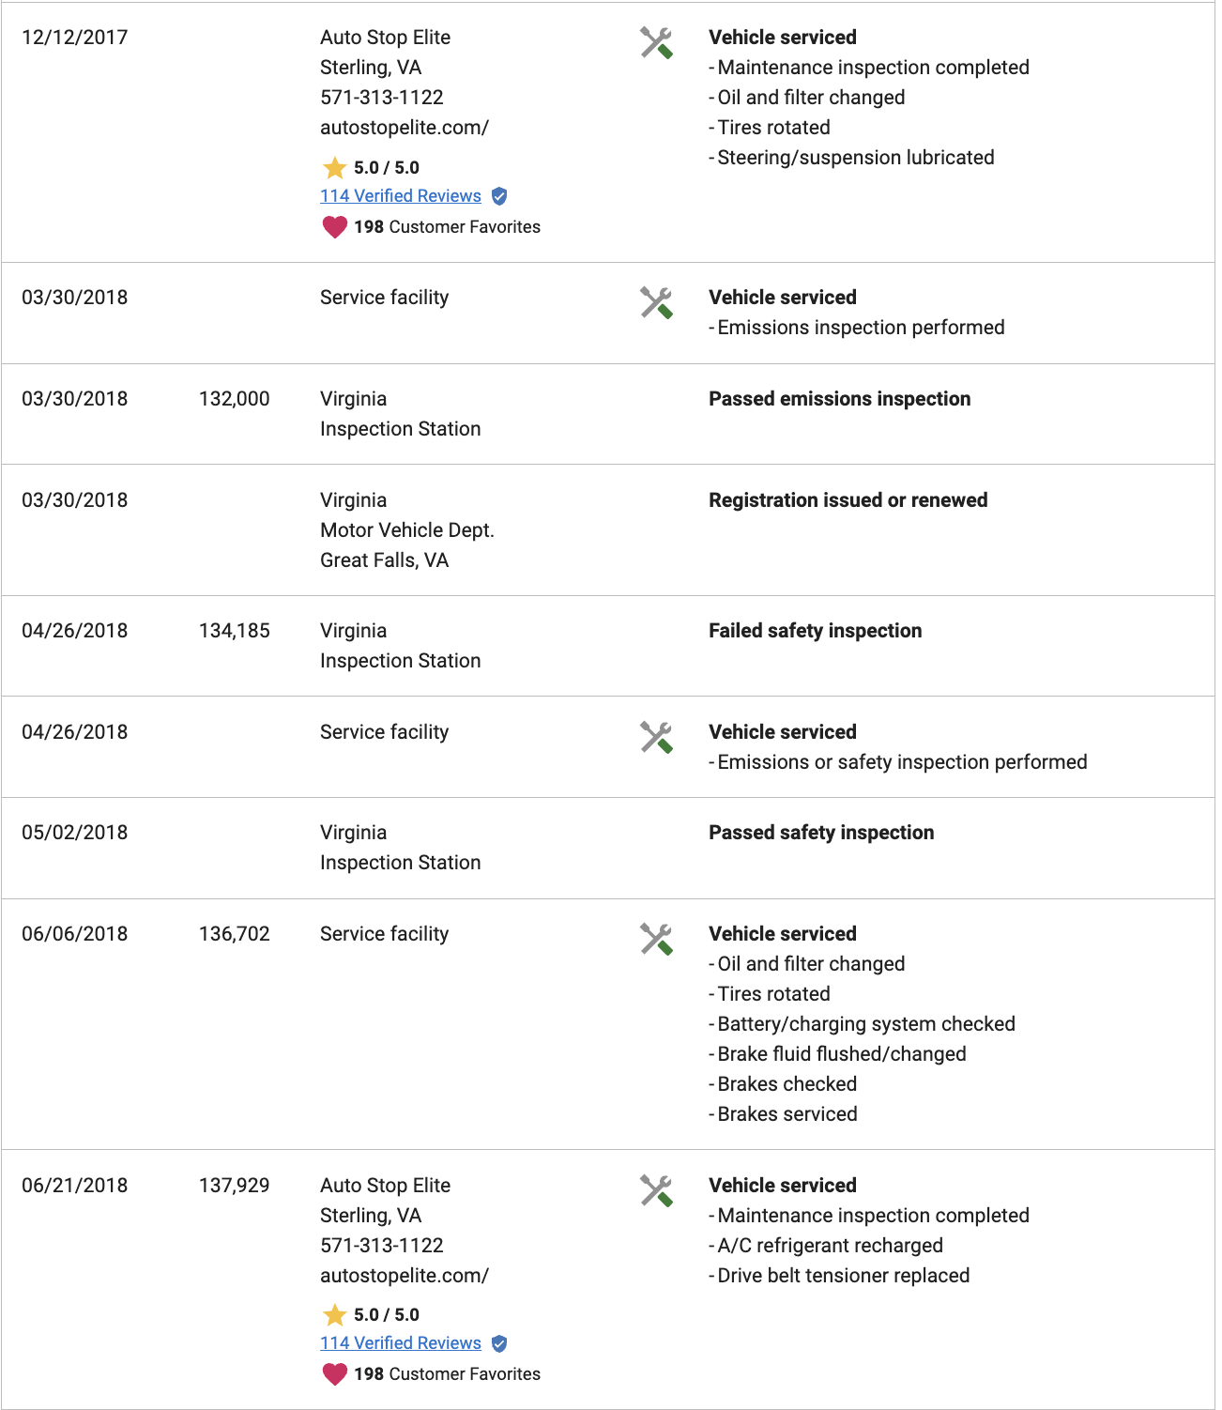The height and width of the screenshot is (1410, 1222).
Task: Click the 136,702 mileage reading
Action: [x=235, y=934]
